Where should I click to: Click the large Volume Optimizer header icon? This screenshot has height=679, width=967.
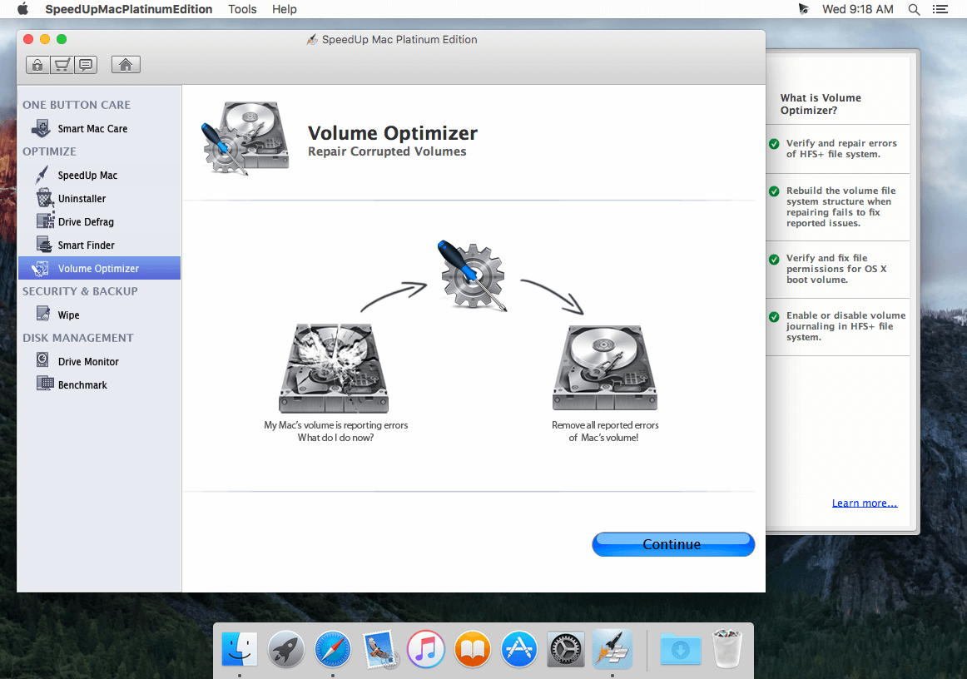click(x=245, y=139)
